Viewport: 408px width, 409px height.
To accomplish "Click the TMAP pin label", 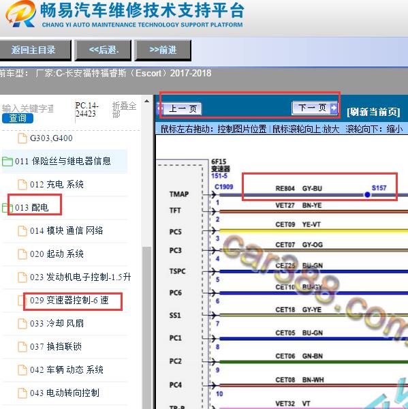I will pyautogui.click(x=179, y=194).
